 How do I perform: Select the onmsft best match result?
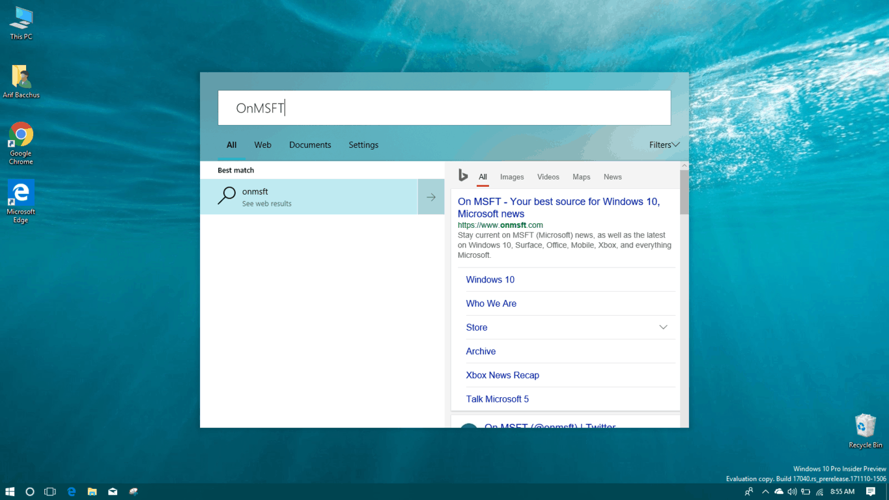309,197
